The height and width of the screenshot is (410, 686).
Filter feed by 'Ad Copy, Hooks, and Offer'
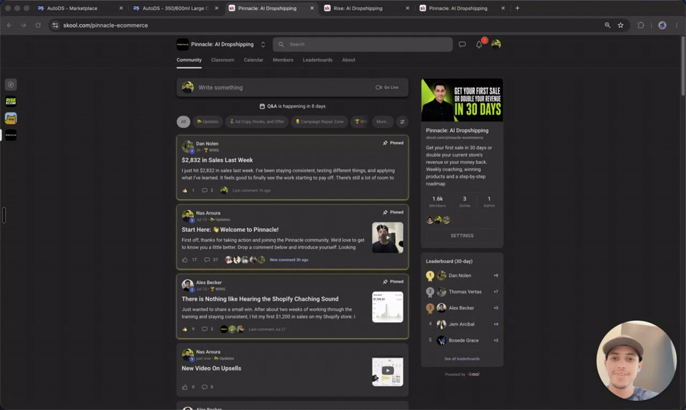pyautogui.click(x=257, y=122)
